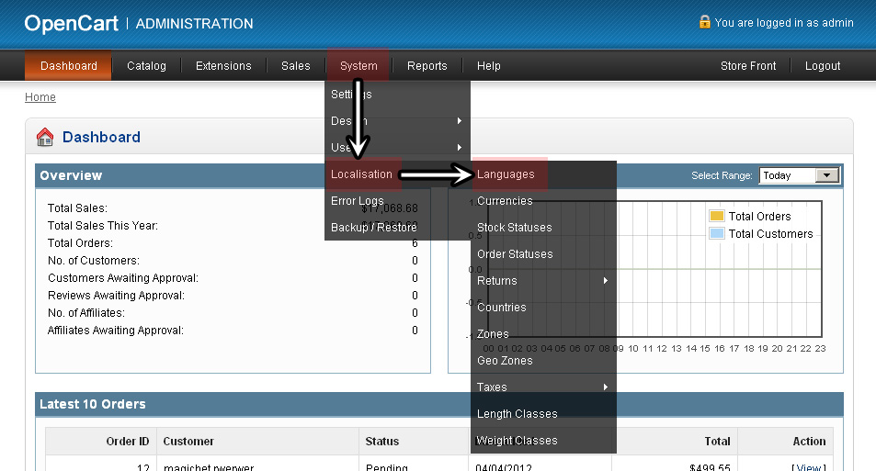Click the Store Front link

click(748, 66)
